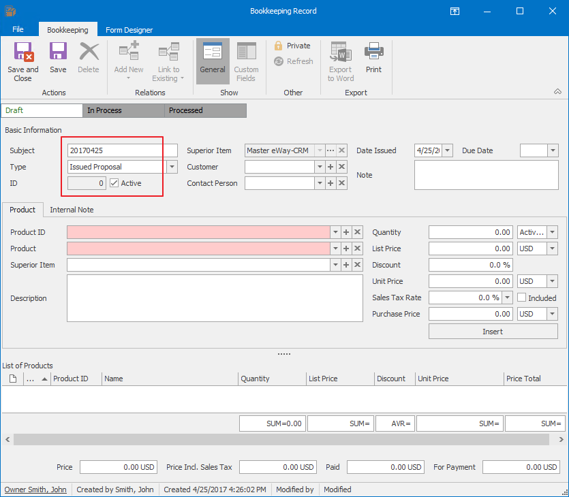
Task: Clear product Superior Item with X
Action: tap(358, 265)
